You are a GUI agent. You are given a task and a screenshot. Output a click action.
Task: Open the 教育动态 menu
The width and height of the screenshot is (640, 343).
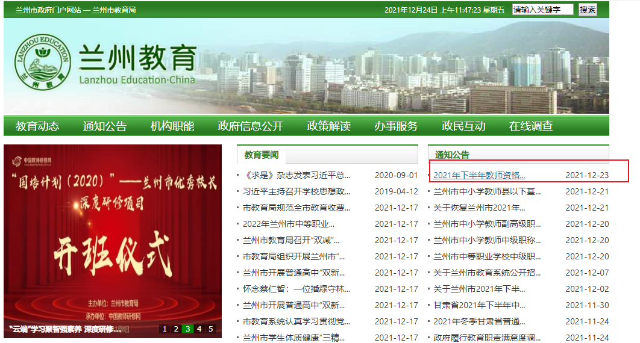point(37,126)
